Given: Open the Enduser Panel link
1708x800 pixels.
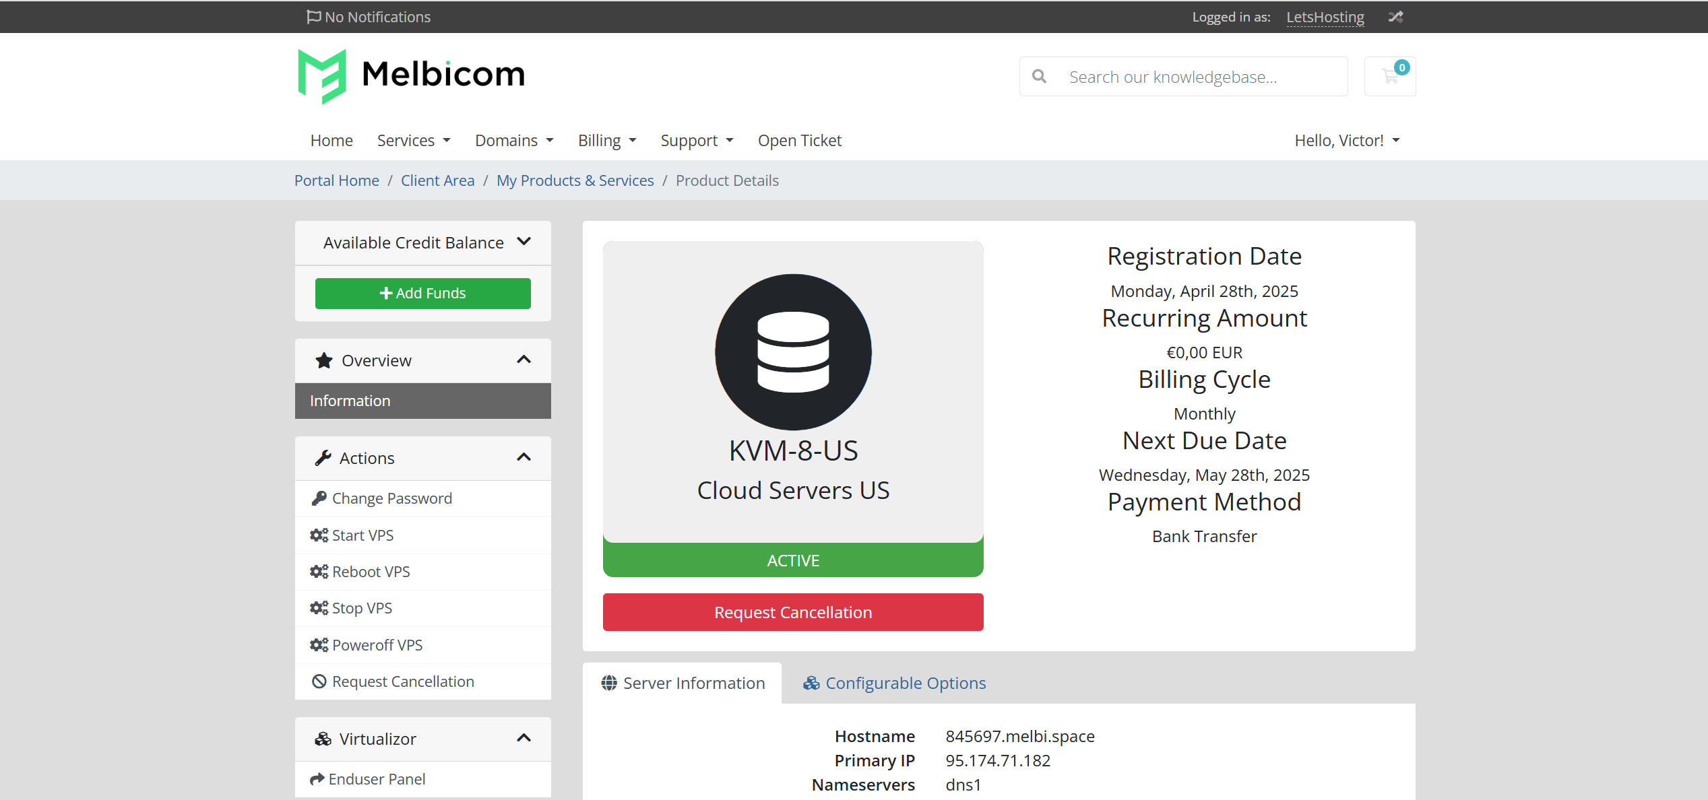Looking at the screenshot, I should [423, 779].
